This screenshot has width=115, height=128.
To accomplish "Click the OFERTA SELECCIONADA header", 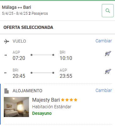I will 28,27.
